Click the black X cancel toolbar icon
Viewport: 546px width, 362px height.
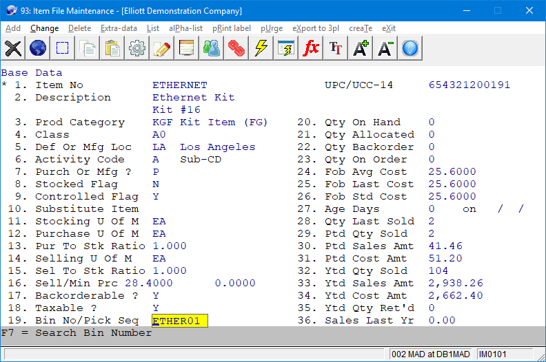(x=13, y=48)
